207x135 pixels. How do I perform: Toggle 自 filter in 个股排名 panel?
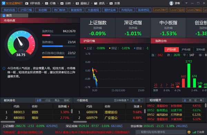point(139,100)
